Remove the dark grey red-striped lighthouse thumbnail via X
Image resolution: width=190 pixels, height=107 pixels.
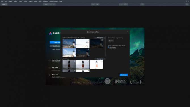point(75,61)
